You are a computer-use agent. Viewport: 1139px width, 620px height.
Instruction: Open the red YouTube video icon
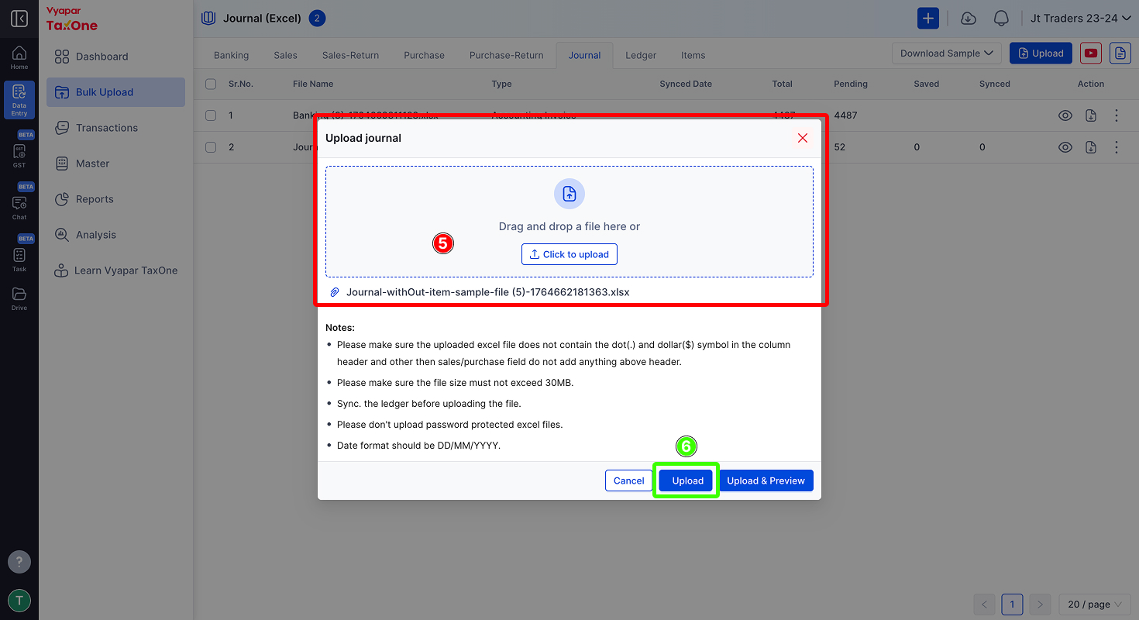click(x=1091, y=53)
